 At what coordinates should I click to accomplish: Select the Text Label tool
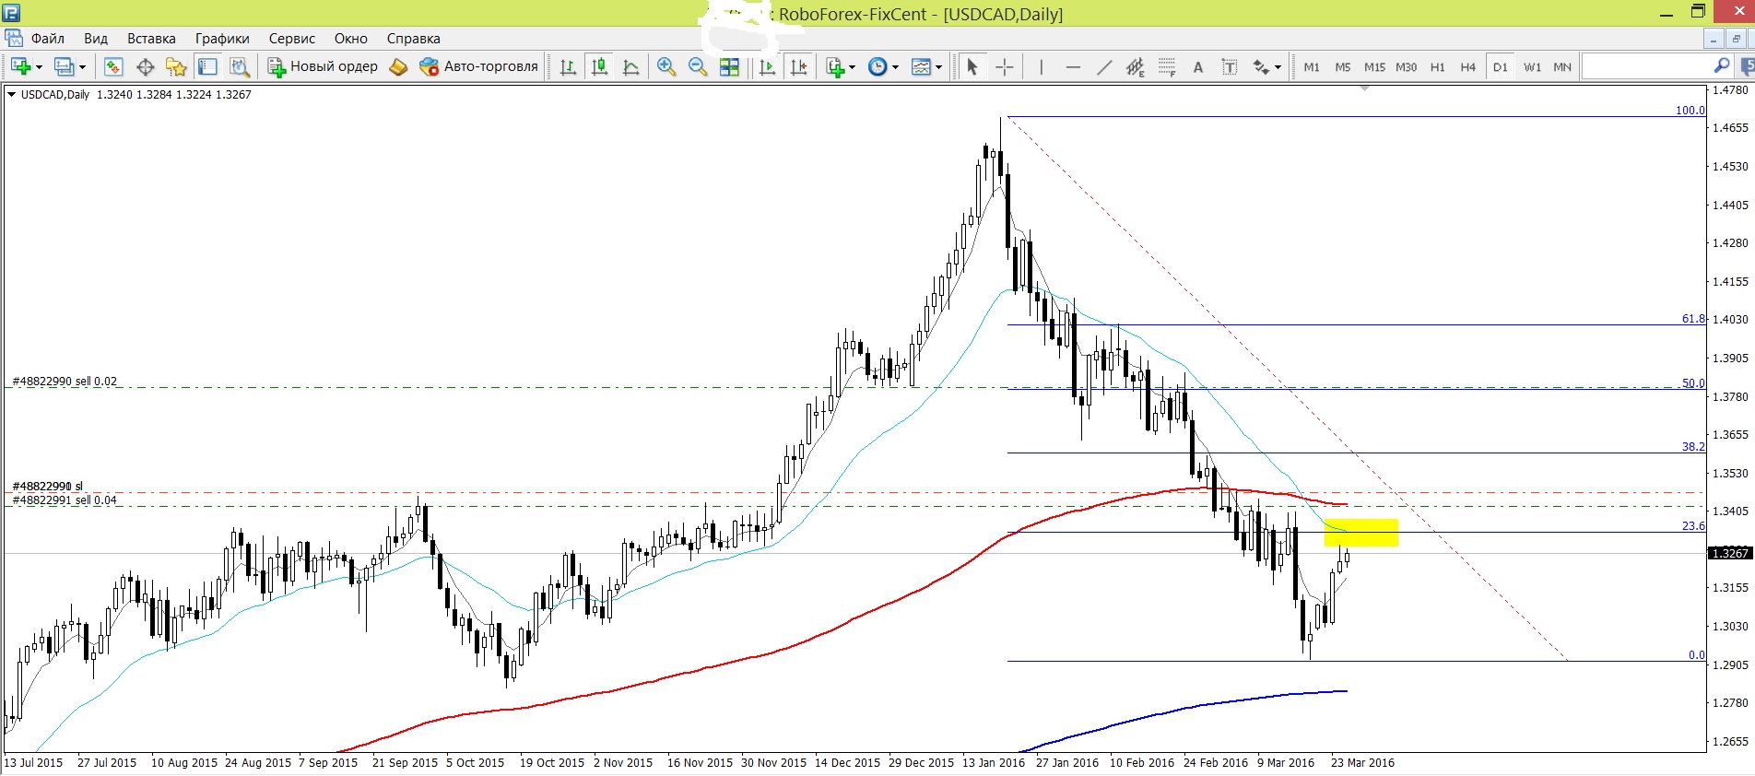(x=1230, y=66)
